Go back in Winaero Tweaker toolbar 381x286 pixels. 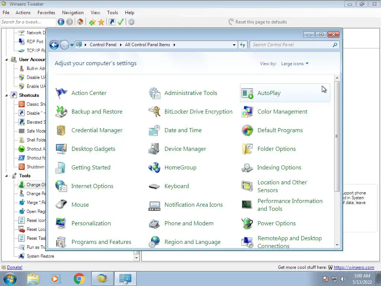(x=61, y=22)
